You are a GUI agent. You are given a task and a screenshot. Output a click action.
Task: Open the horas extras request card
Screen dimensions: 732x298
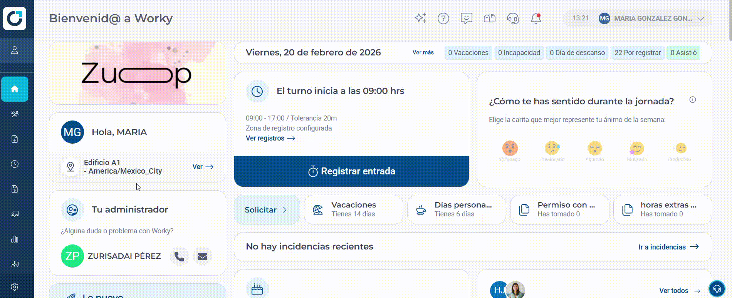[x=663, y=210]
